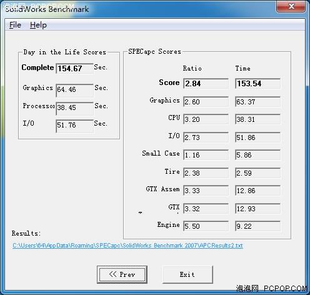
Task: Click the SolidWorks Benchmark title bar text
Action: [47, 9]
